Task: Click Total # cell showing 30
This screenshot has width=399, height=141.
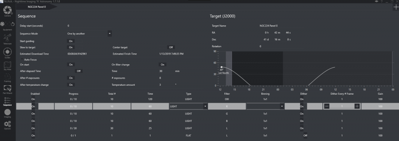Action: pyautogui.click(x=112, y=128)
